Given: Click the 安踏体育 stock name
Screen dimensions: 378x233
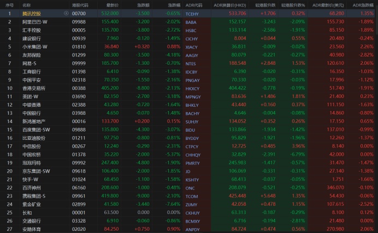Looking at the screenshot, I should (31, 229).
